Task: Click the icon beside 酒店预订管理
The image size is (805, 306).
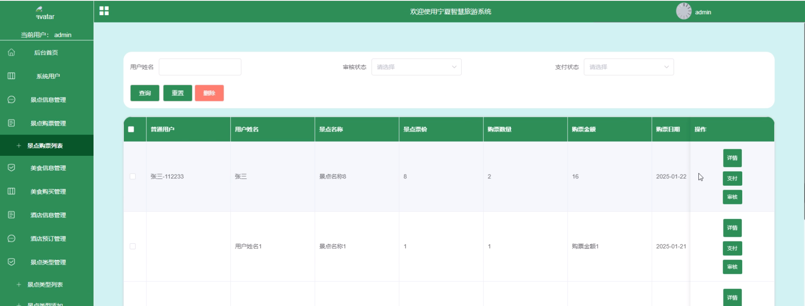Action: (x=11, y=238)
